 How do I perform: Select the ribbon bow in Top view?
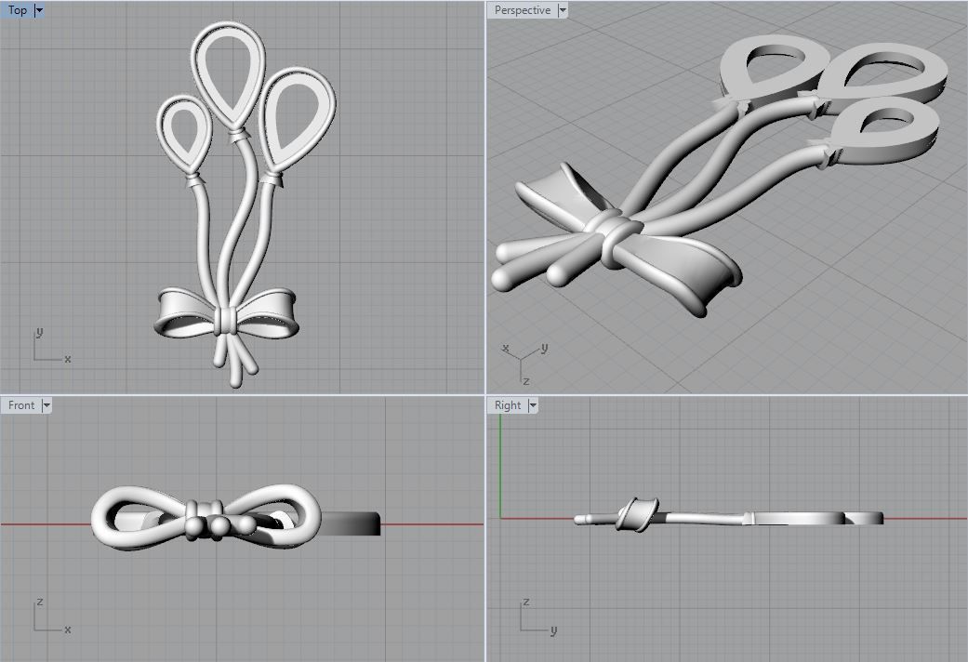coord(227,313)
